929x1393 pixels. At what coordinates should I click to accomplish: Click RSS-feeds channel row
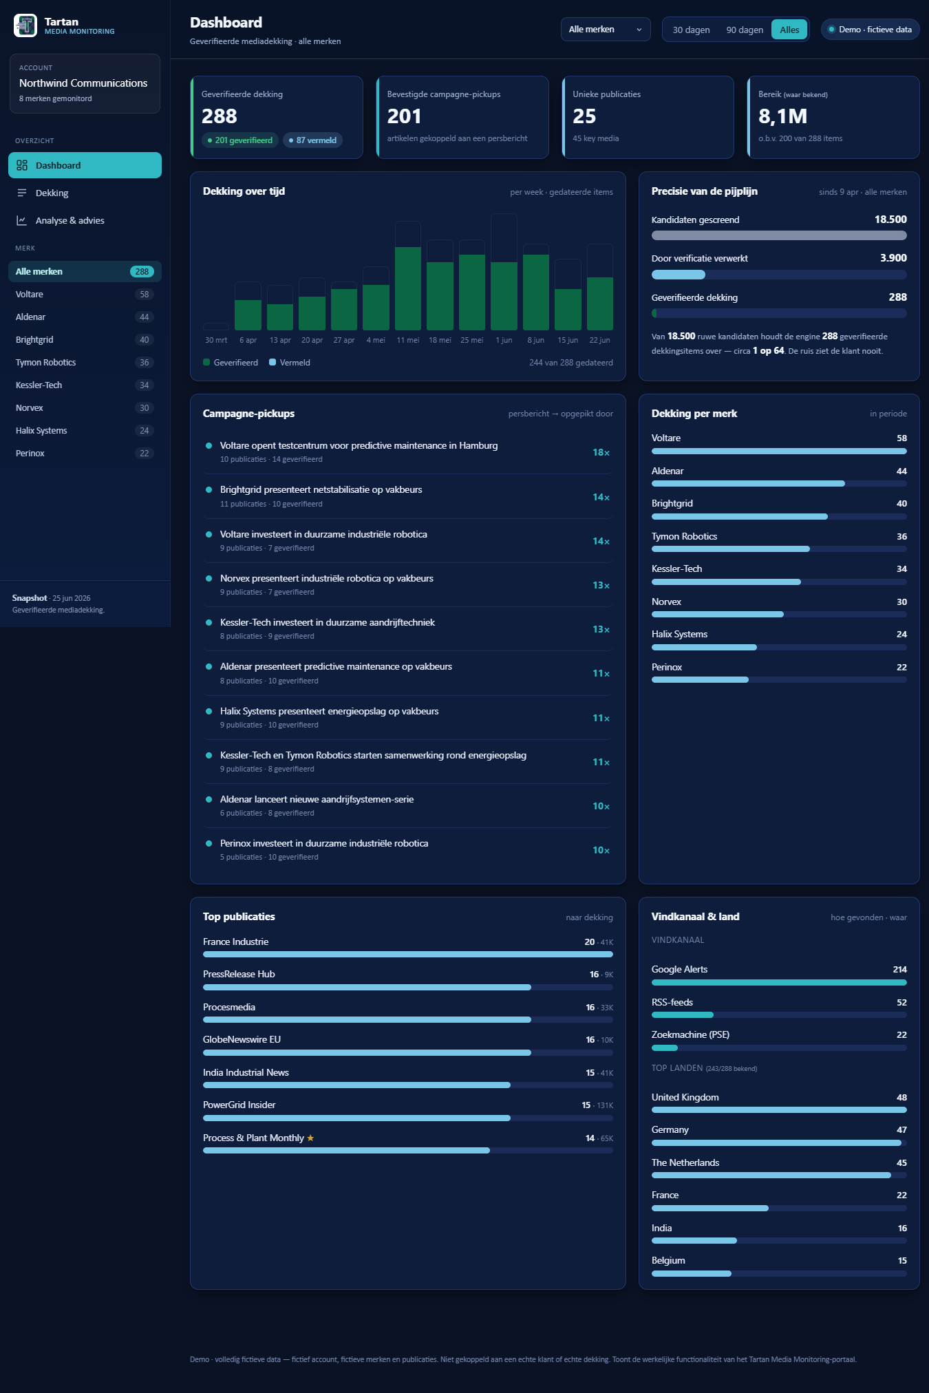click(x=779, y=1008)
